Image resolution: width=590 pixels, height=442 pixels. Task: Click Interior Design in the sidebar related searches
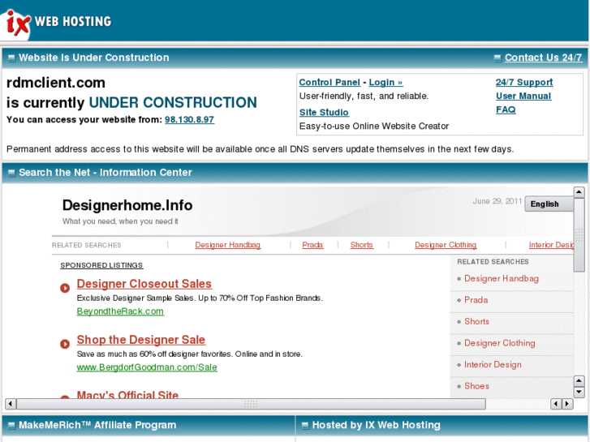coord(493,364)
